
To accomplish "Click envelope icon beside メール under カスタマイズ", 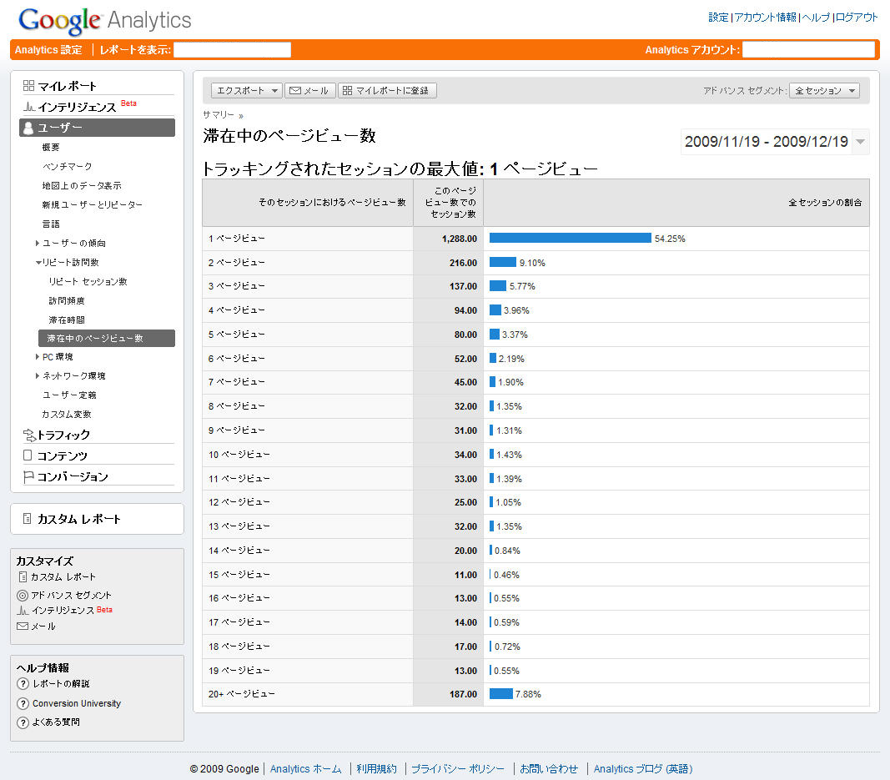I will pyautogui.click(x=23, y=627).
